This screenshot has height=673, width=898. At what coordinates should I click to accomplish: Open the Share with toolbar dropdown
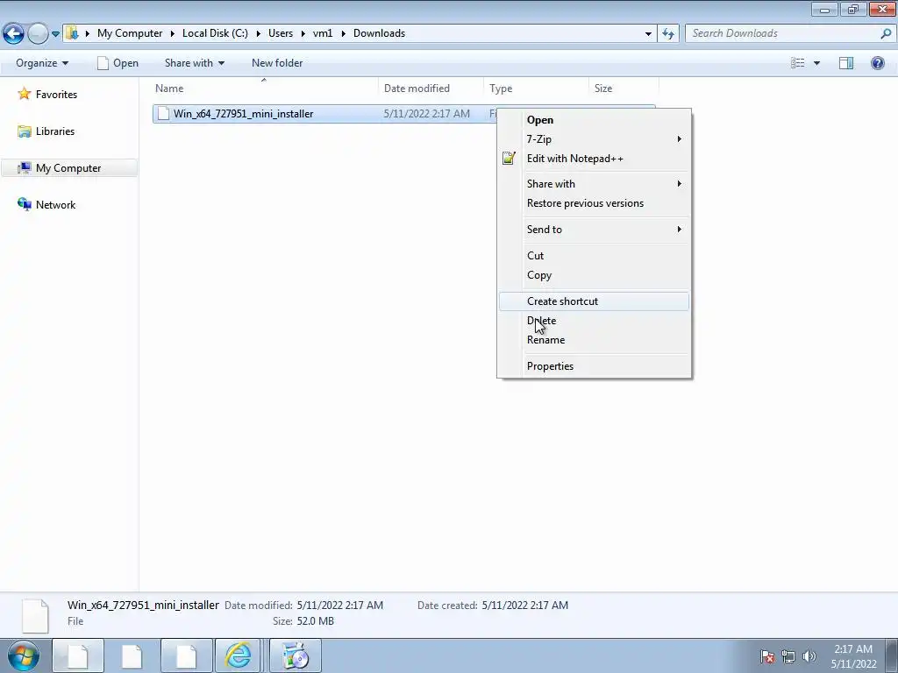coord(195,63)
